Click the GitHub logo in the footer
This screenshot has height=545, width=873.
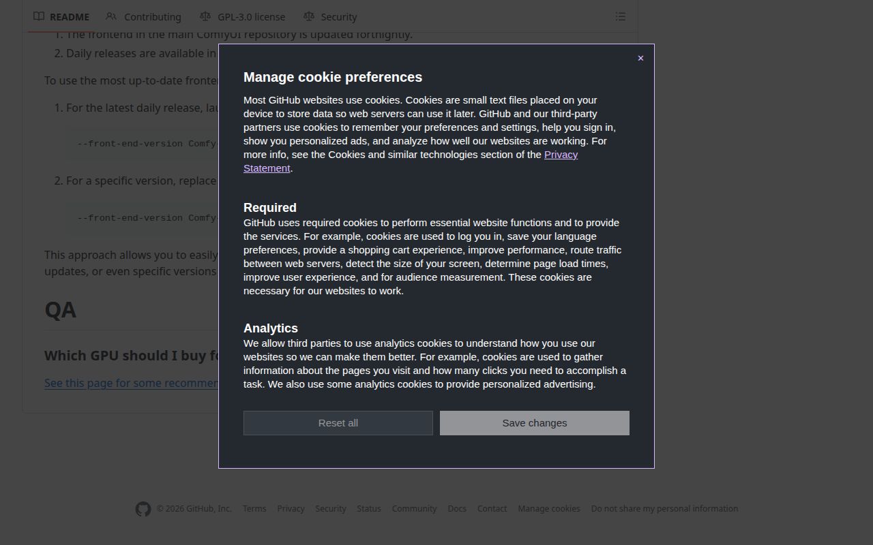tap(143, 509)
